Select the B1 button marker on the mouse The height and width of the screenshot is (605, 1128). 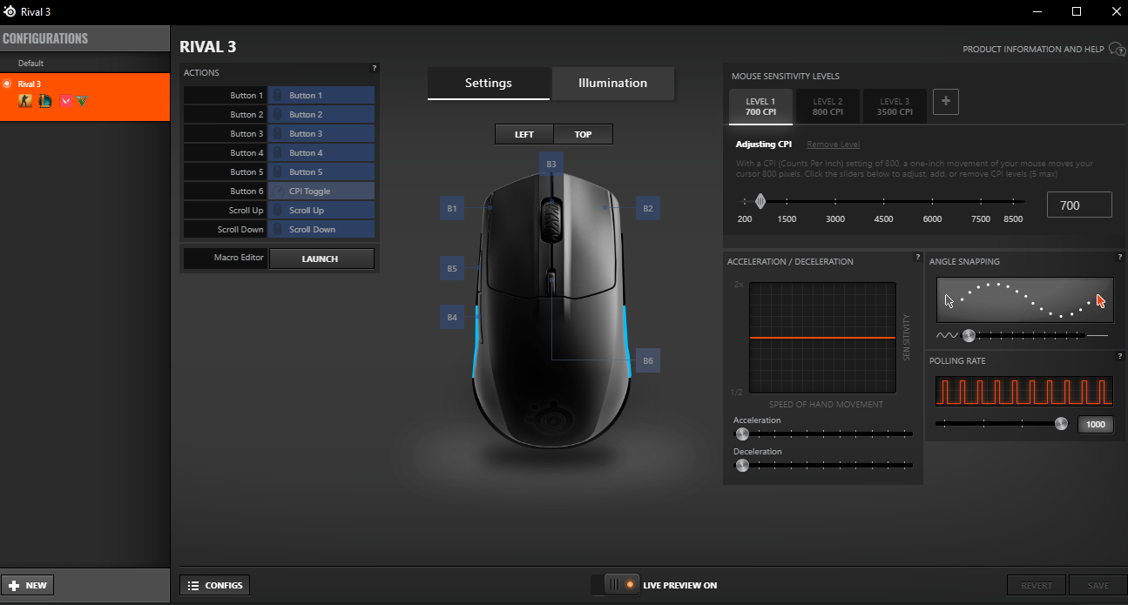click(x=452, y=208)
